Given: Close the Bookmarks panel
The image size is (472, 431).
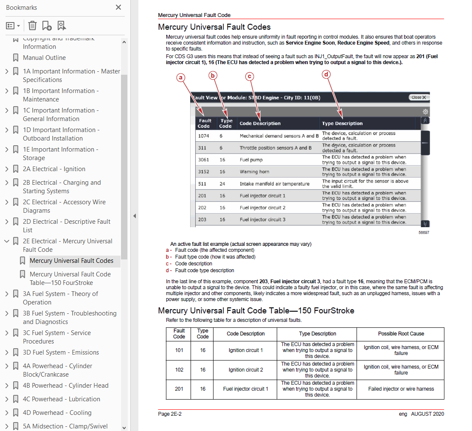Looking at the screenshot, I should click(x=118, y=7).
